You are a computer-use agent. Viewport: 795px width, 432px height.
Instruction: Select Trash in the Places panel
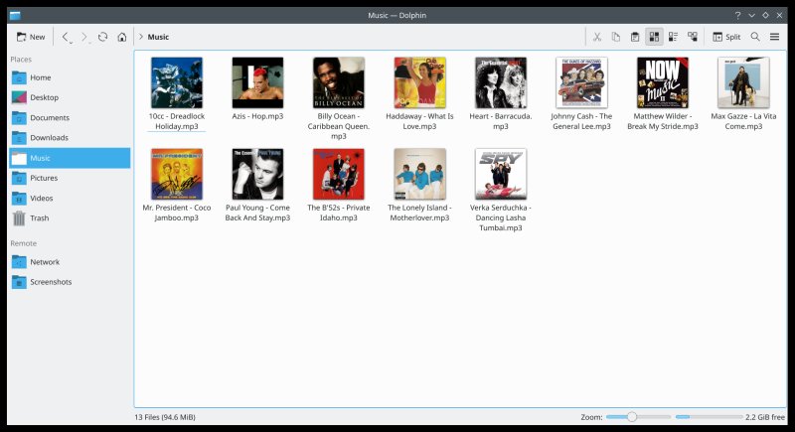[39, 217]
